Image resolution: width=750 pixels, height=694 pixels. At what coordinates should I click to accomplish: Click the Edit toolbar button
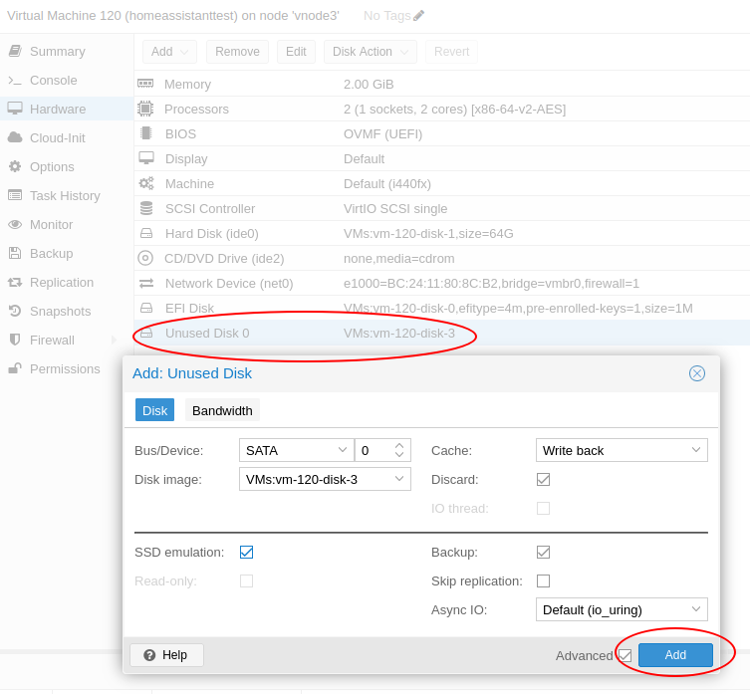[x=296, y=52]
